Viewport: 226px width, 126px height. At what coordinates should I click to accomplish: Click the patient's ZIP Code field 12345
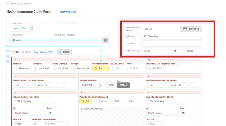coord(21,124)
